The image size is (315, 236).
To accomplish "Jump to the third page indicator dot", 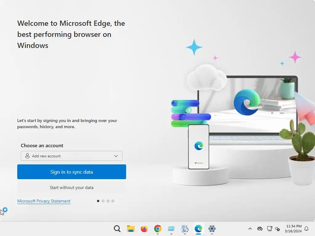I will (x=108, y=201).
